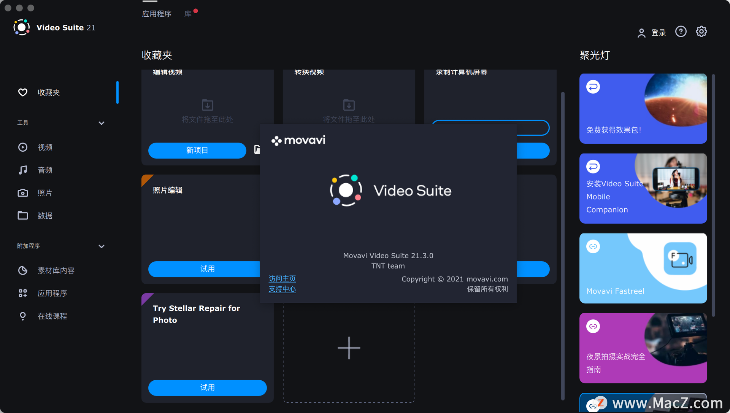Click the Try Stellar Repair for Photo title
Image resolution: width=730 pixels, height=413 pixels.
(197, 314)
